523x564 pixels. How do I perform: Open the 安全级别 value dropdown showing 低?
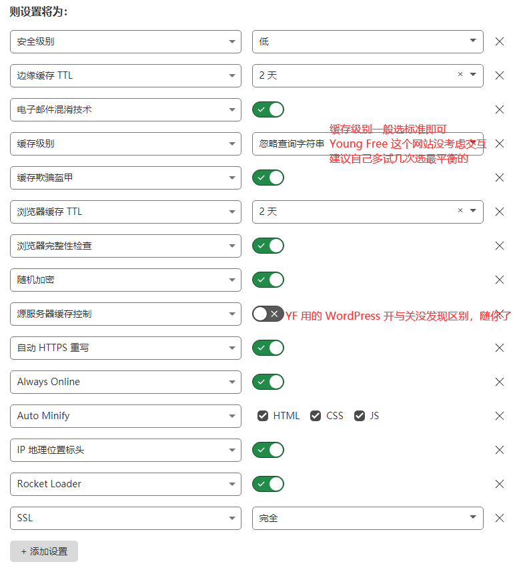pos(368,42)
